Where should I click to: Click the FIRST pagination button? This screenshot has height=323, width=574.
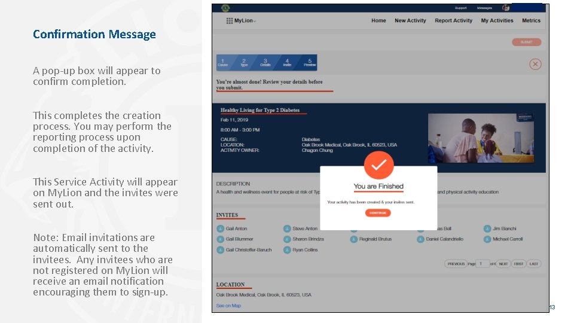point(518,264)
